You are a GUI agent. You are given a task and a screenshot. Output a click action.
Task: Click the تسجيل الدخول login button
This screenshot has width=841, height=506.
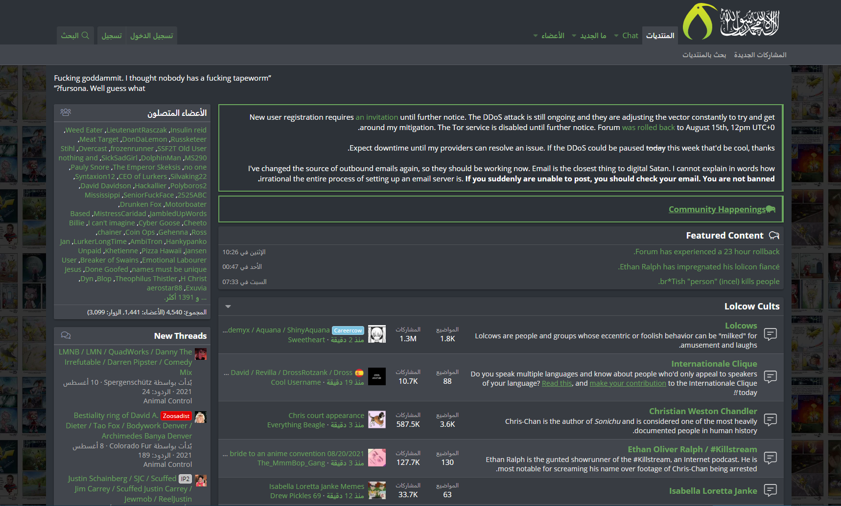point(151,36)
